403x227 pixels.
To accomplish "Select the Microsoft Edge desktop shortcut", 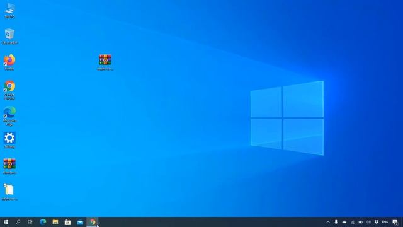I will [9, 116].
